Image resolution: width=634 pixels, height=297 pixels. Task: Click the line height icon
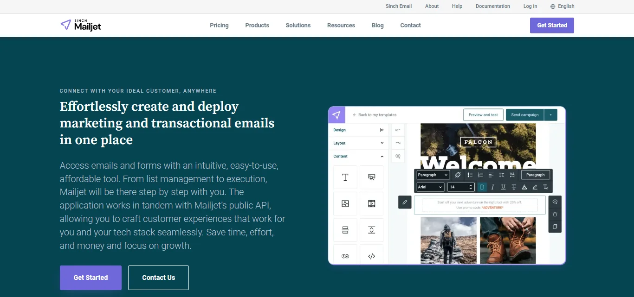click(502, 175)
